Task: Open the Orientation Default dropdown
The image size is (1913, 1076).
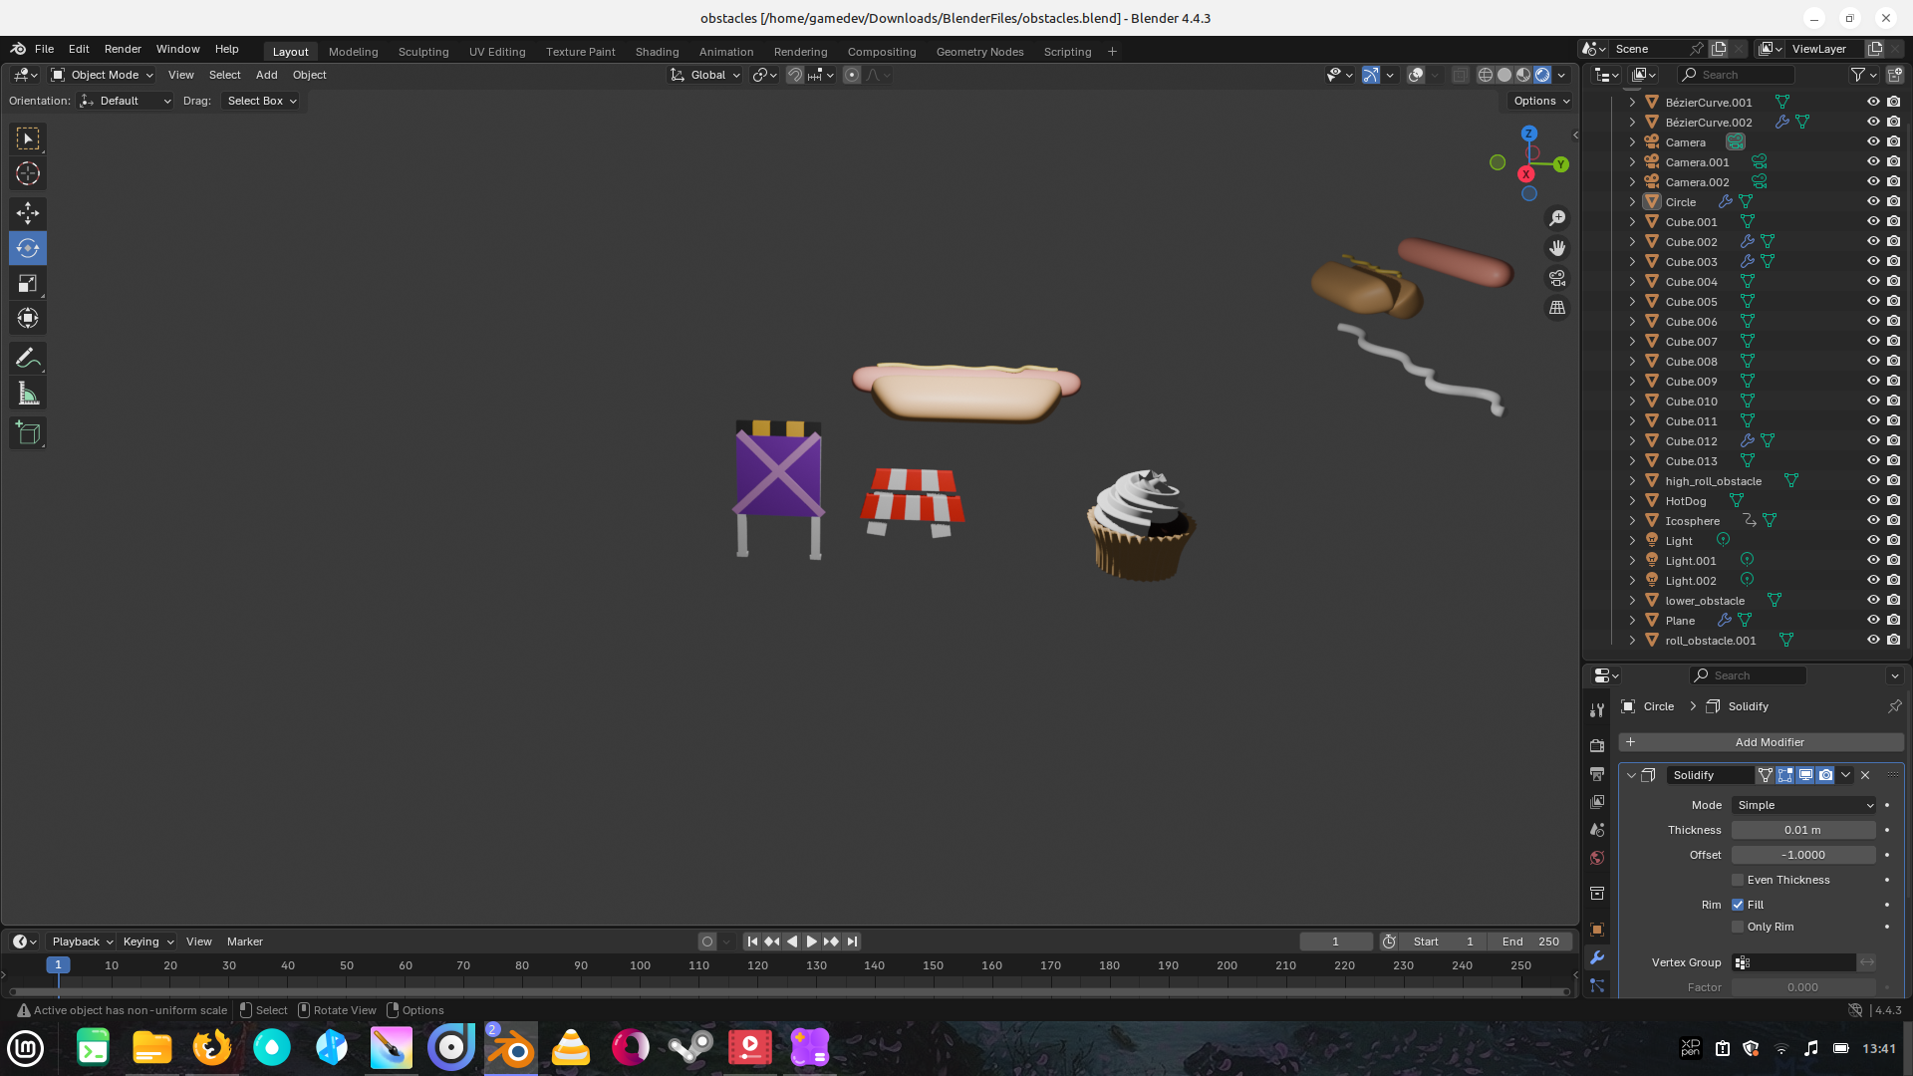Action: pyautogui.click(x=126, y=101)
